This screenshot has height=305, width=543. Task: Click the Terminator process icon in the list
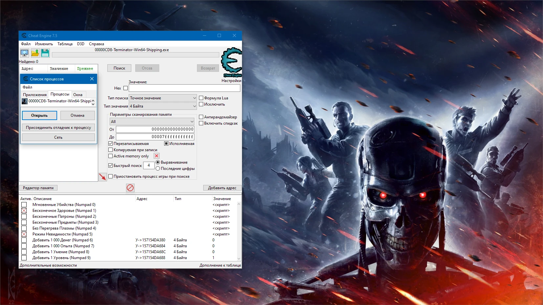tap(24, 101)
